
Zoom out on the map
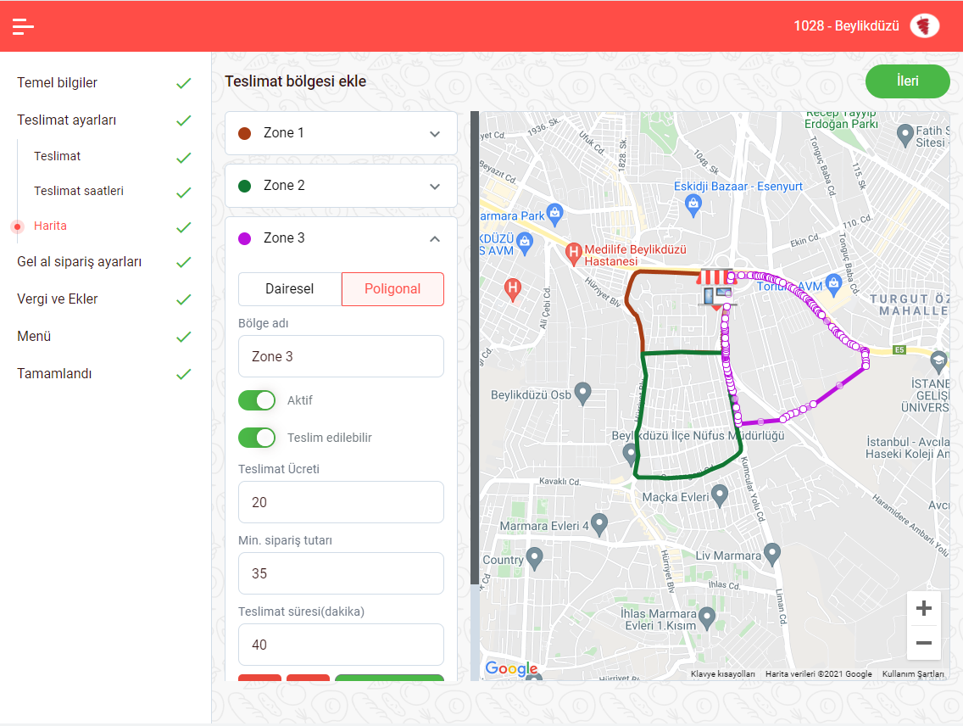pos(924,643)
